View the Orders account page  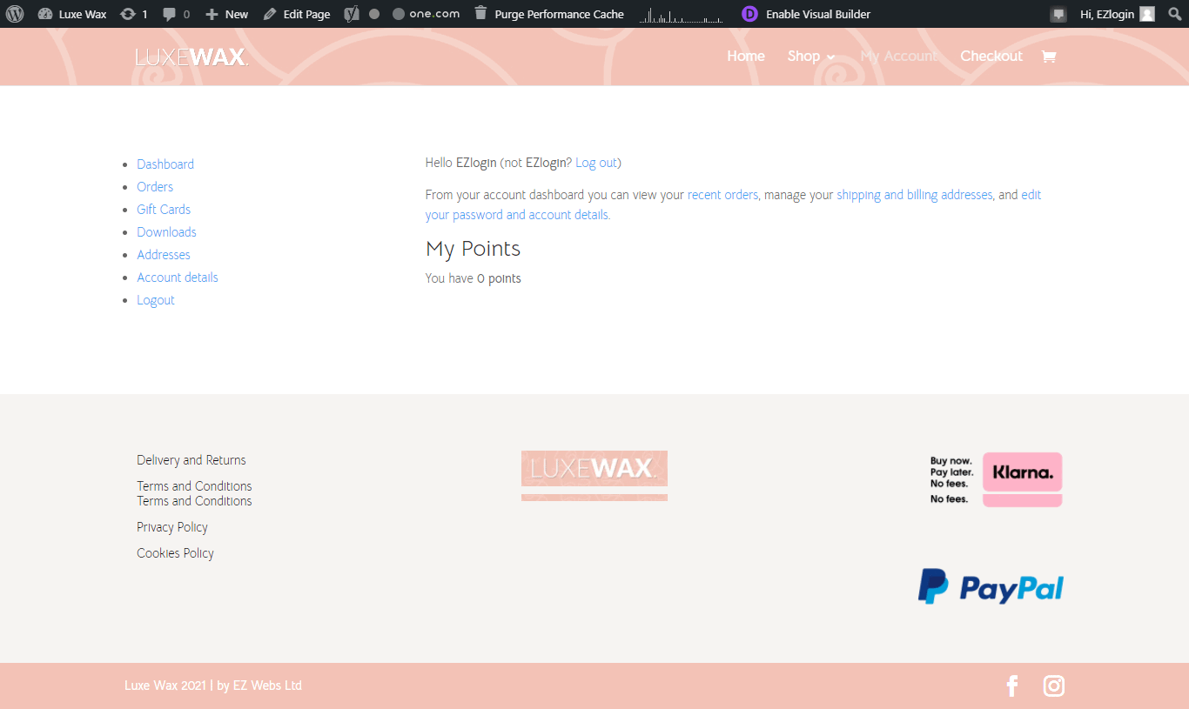[x=155, y=187]
